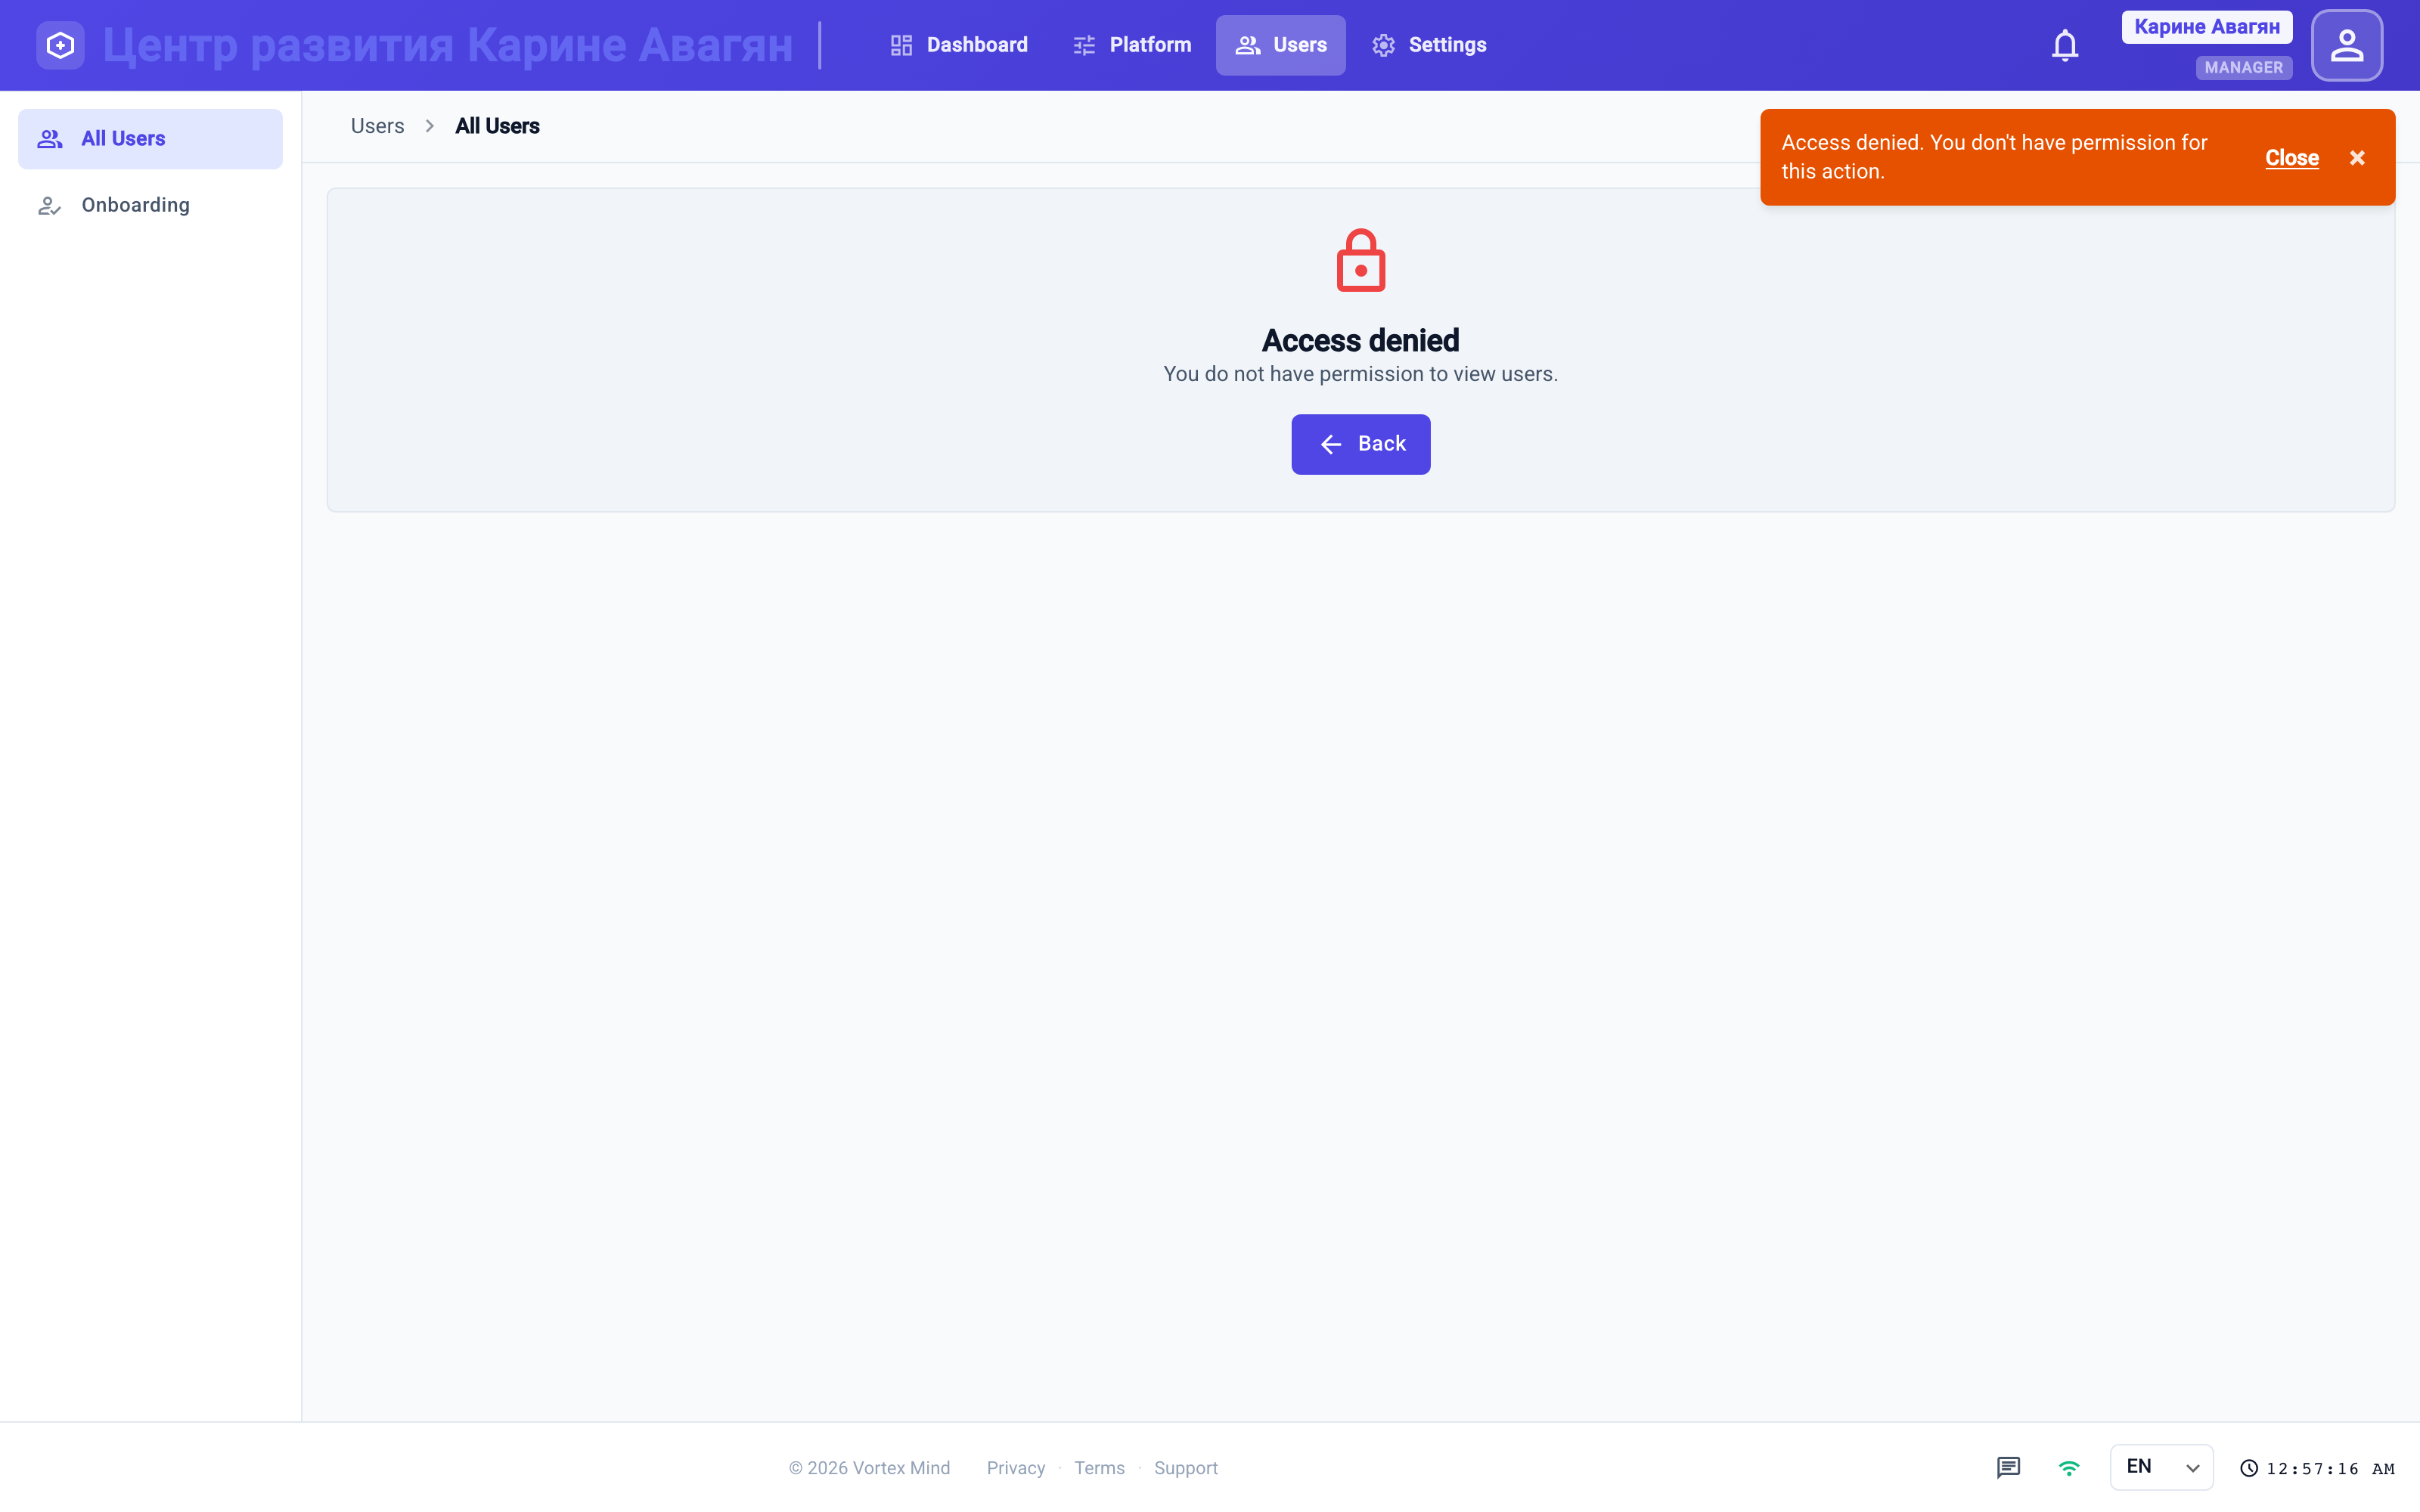Click the MANAGER role badge
The image size is (2420, 1512).
click(2243, 67)
